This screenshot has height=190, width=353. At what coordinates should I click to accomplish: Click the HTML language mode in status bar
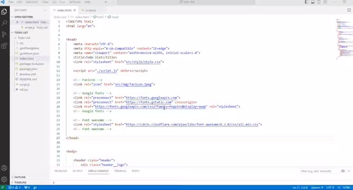click(347, 187)
